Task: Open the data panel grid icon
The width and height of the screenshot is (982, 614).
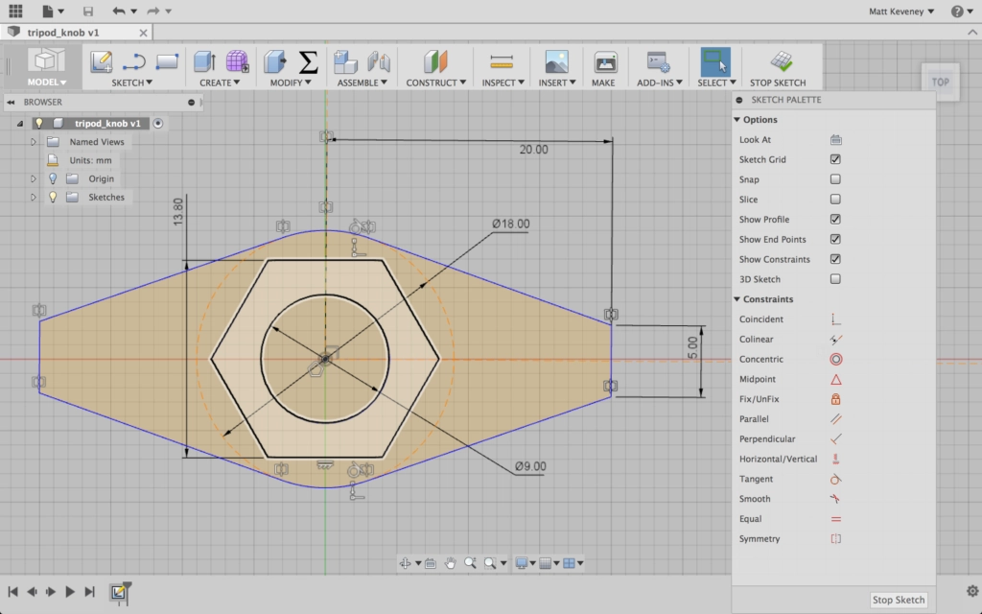Action: coord(15,11)
